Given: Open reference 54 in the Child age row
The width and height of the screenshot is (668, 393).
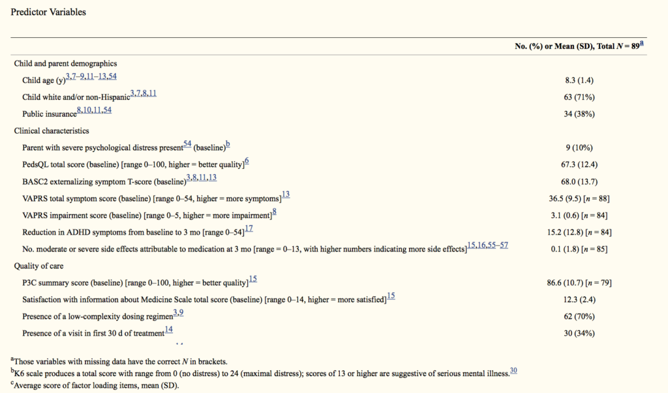Looking at the screenshot, I should click(112, 76).
